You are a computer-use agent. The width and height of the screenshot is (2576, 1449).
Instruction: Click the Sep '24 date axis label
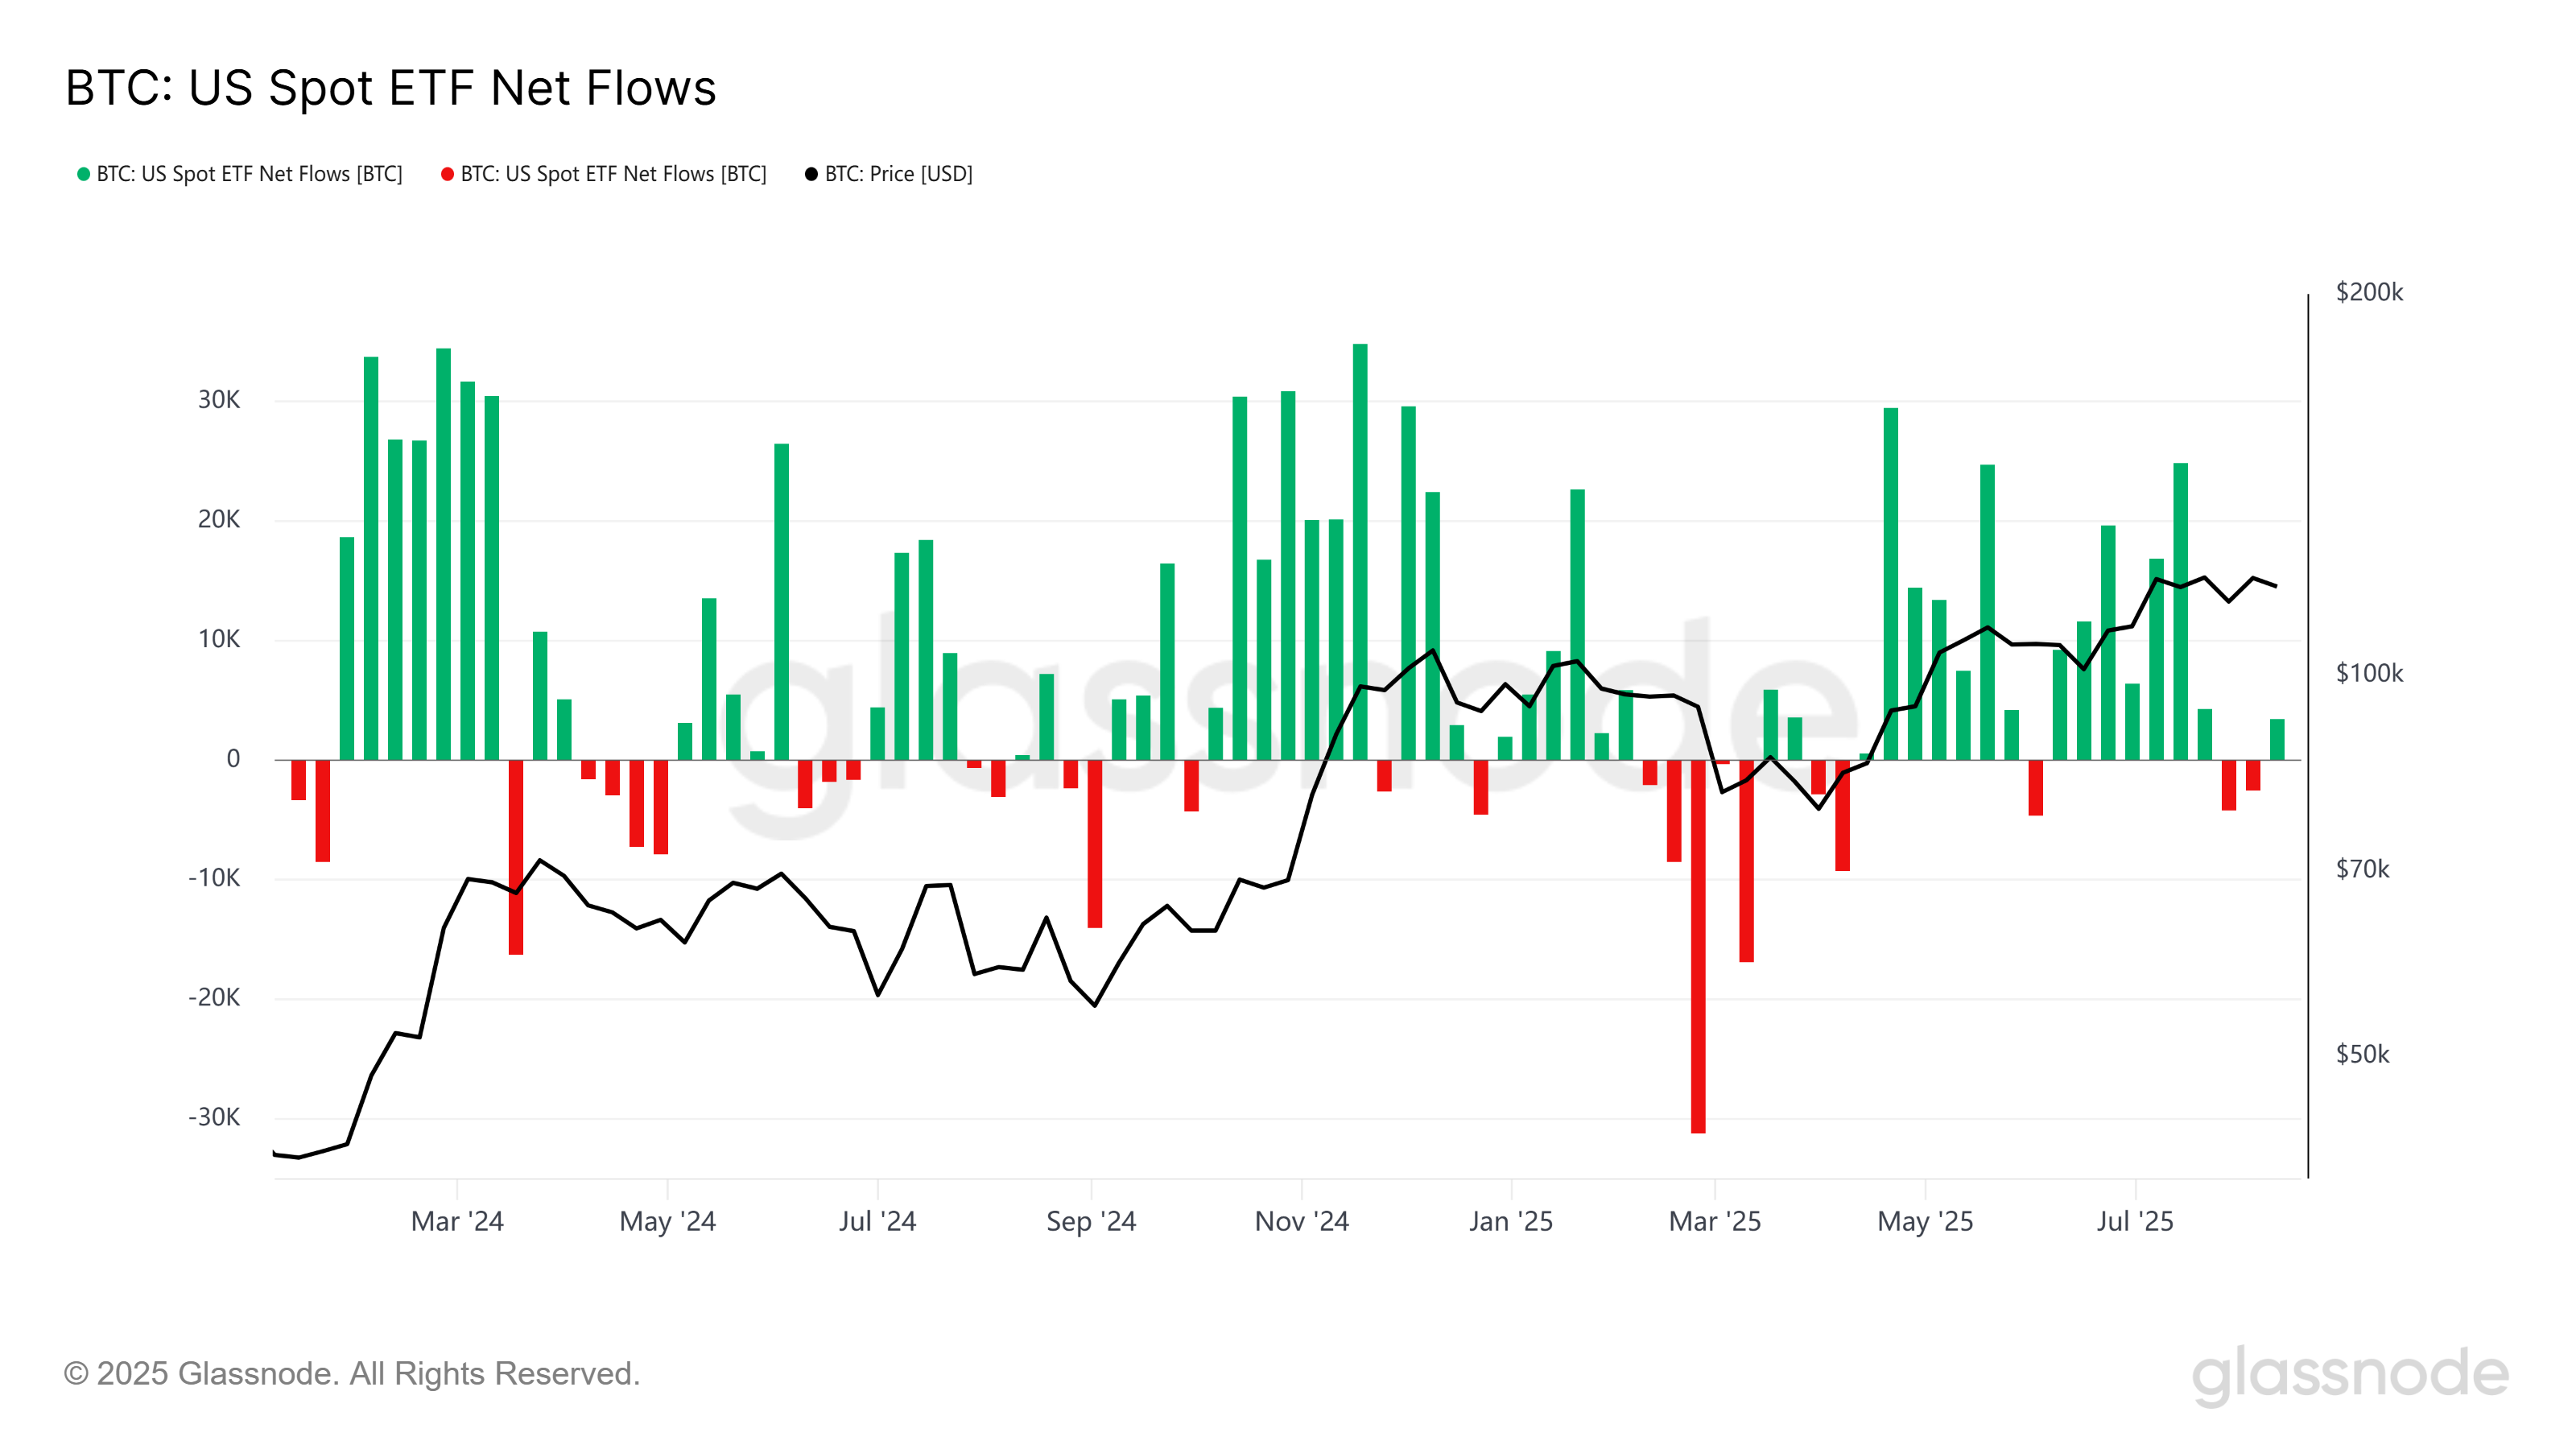pos(1091,1221)
